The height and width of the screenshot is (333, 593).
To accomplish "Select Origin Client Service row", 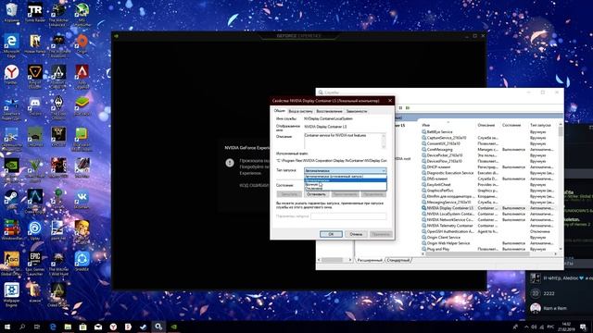I will (x=488, y=237).
